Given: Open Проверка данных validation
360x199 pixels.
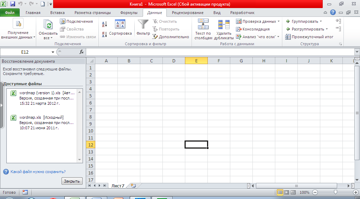Looking at the screenshot, I should pyautogui.click(x=256, y=21).
